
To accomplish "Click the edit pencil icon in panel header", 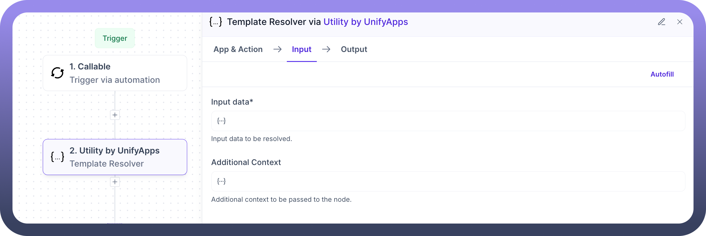I will click(x=662, y=22).
